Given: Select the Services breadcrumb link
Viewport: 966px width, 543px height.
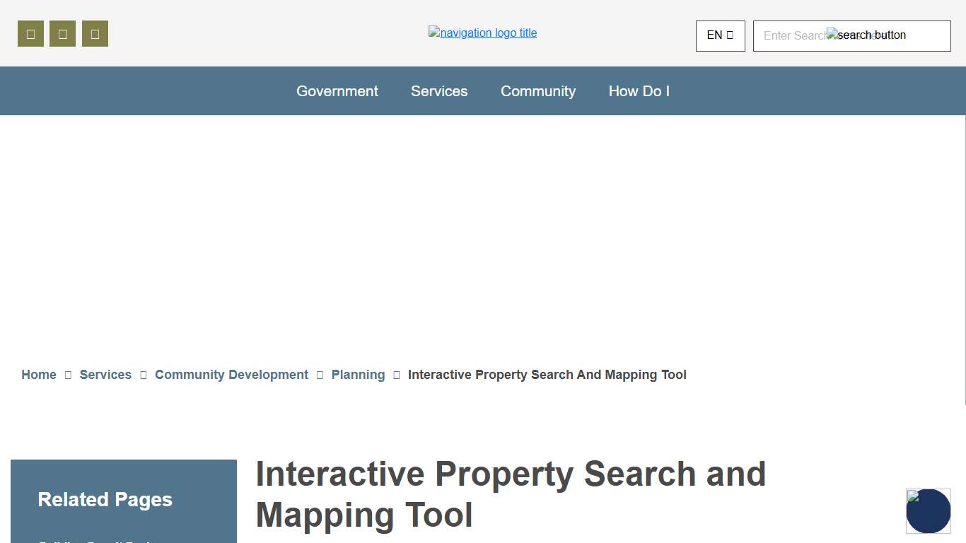Looking at the screenshot, I should (x=105, y=375).
